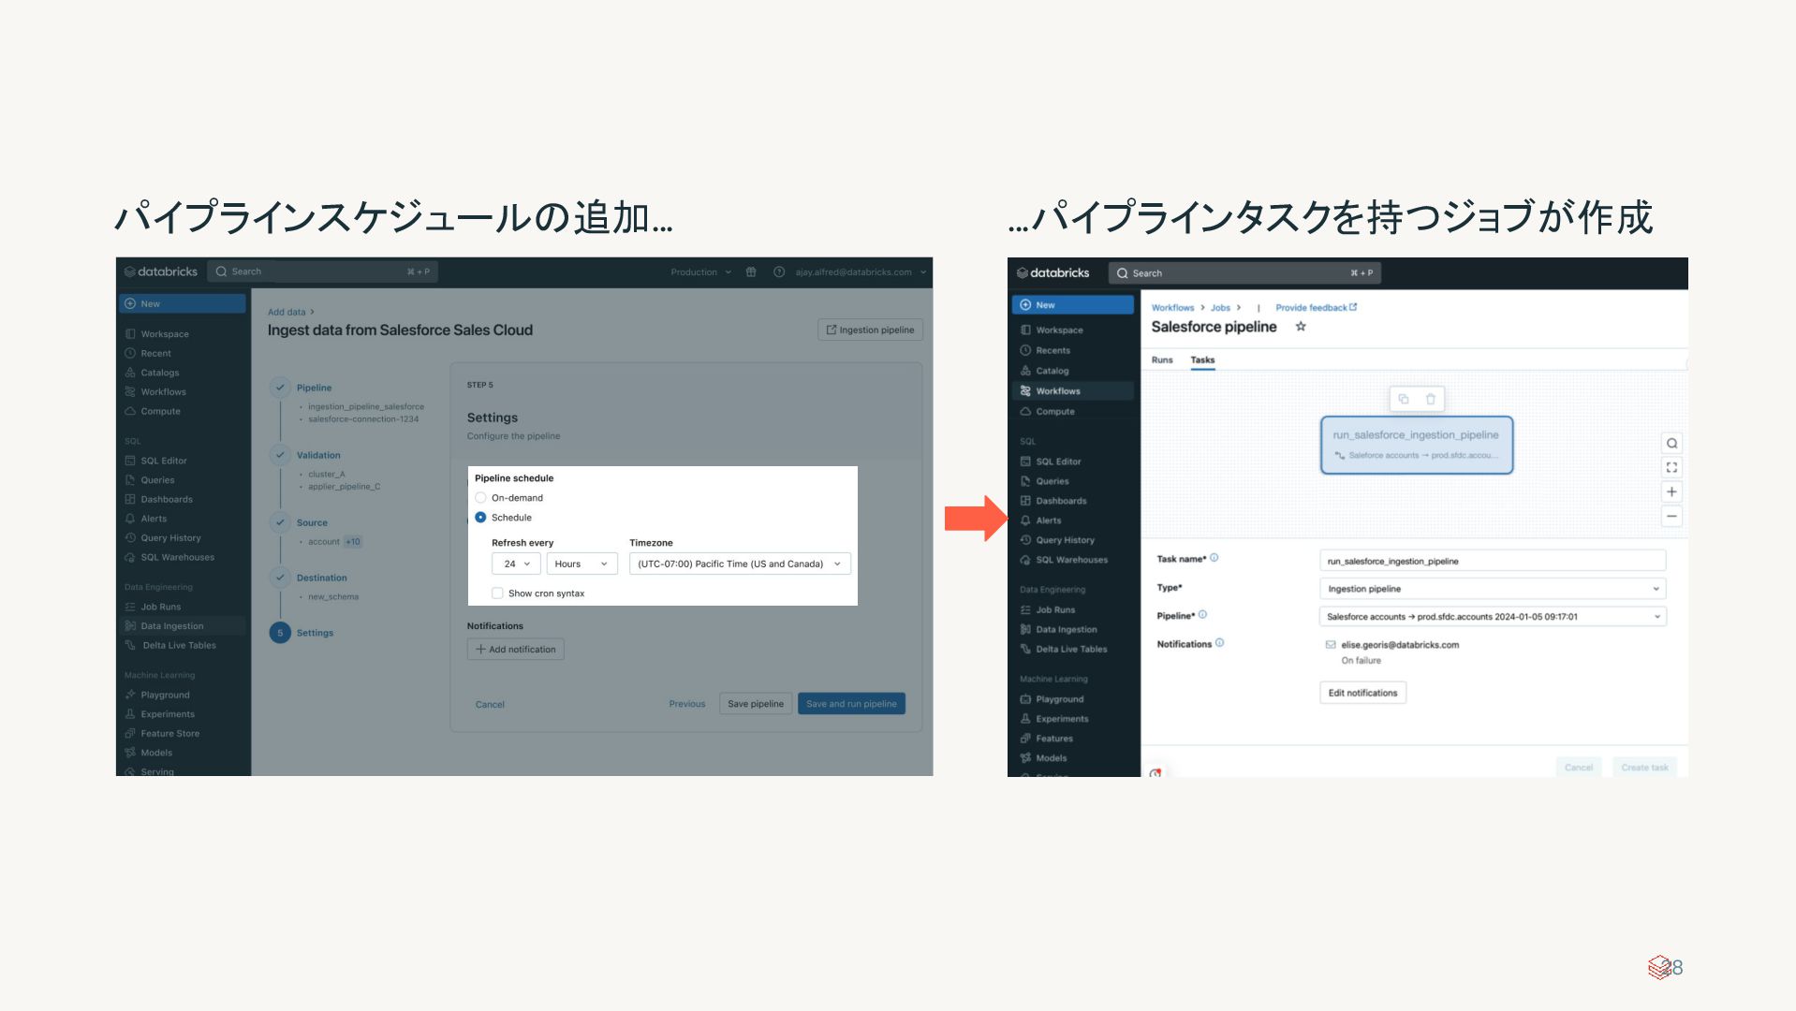Open Workflows in the right window sidebar
Image resolution: width=1796 pixels, height=1011 pixels.
pyautogui.click(x=1073, y=391)
